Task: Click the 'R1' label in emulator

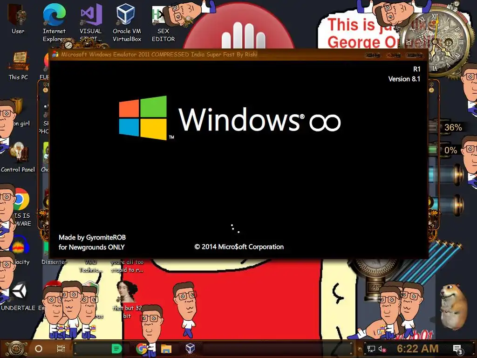Action: click(416, 69)
